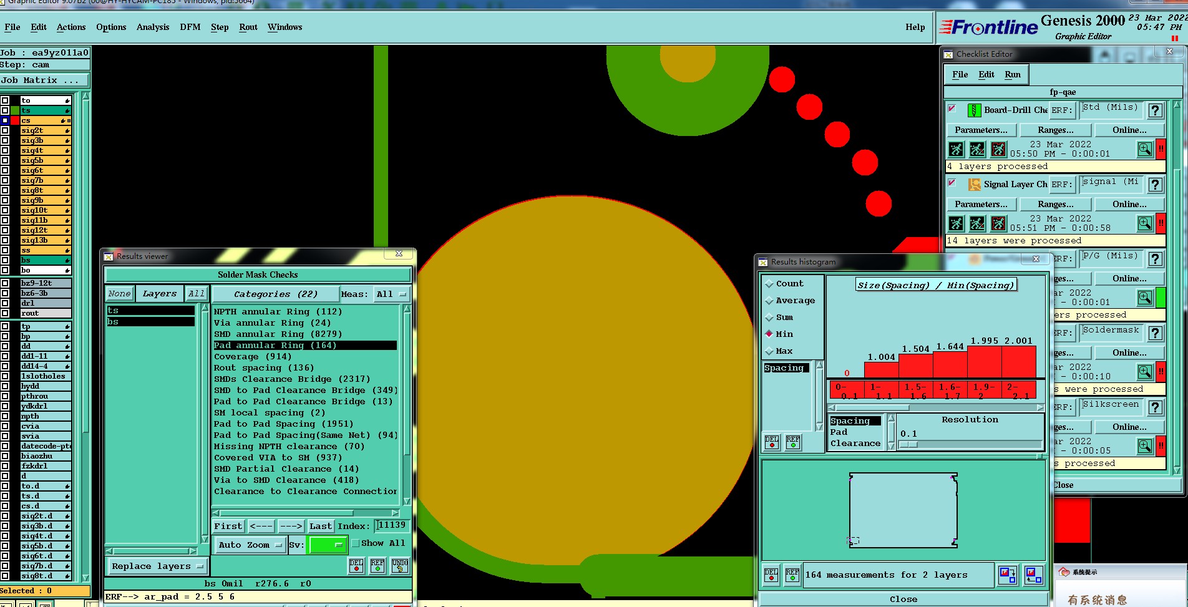Image resolution: width=1188 pixels, height=607 pixels.
Task: Toggle checkbox left of cs layer
Action: click(5, 120)
